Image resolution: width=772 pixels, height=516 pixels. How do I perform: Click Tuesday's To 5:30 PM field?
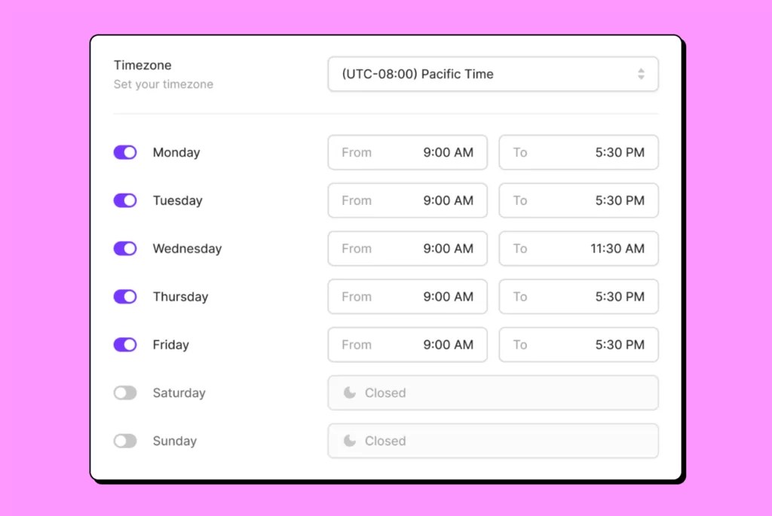pos(578,200)
